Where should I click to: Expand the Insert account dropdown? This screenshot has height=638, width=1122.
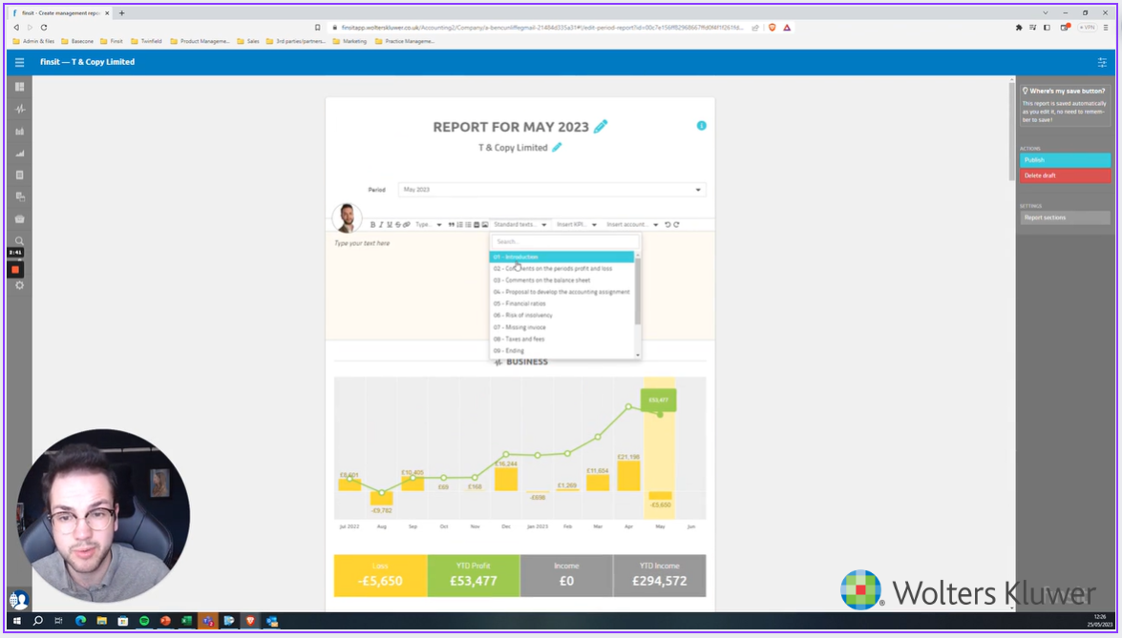pos(632,225)
